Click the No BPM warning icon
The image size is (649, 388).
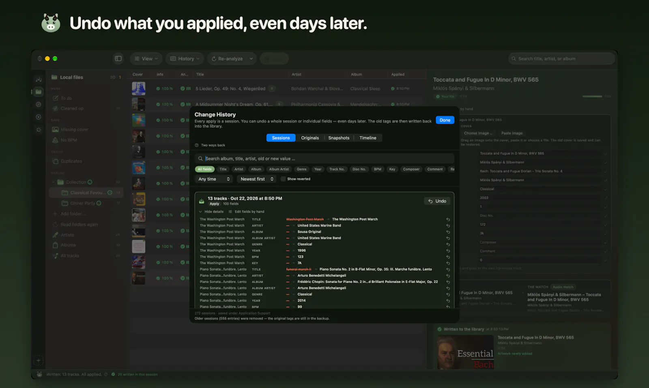click(x=55, y=140)
